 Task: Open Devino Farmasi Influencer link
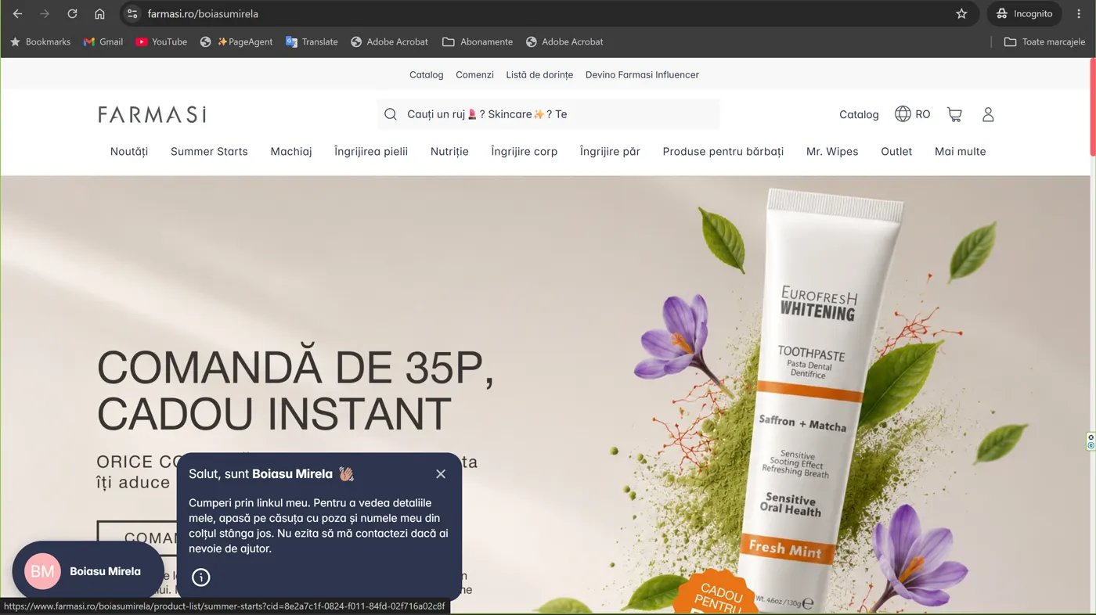coord(642,75)
